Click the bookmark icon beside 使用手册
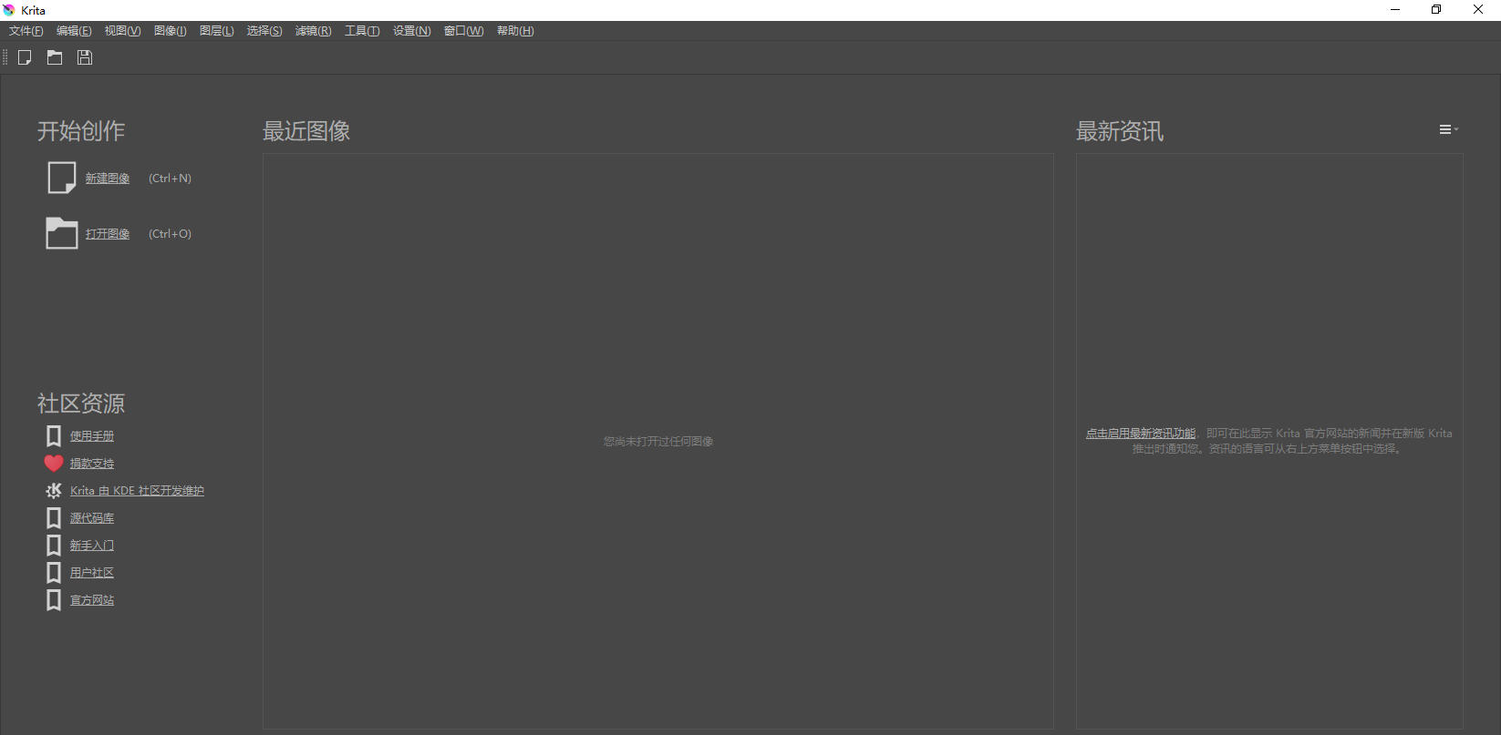The image size is (1501, 735). click(54, 436)
